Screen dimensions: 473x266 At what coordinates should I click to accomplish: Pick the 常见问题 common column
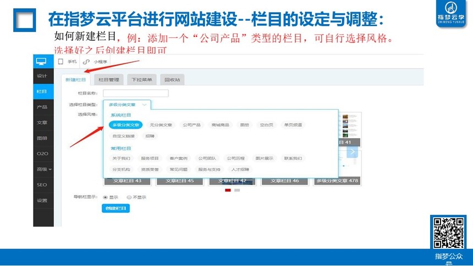click(179, 169)
